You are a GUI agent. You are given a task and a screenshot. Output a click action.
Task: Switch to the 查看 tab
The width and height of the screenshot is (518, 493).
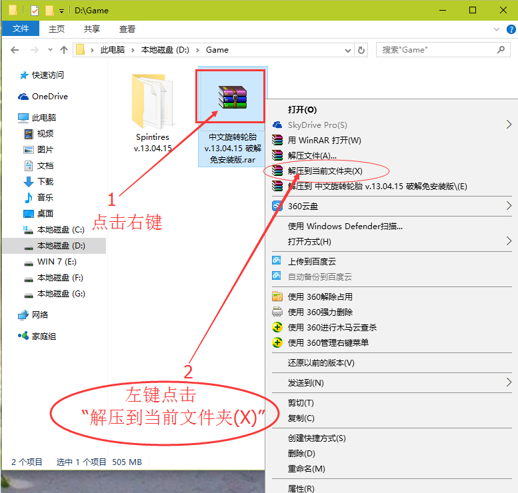click(x=127, y=29)
